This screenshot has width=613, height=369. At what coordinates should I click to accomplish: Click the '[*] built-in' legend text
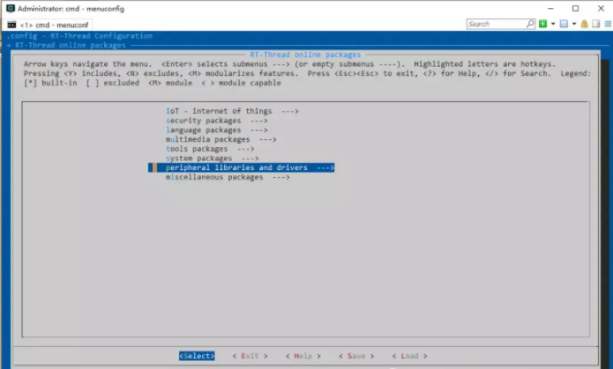click(x=50, y=83)
